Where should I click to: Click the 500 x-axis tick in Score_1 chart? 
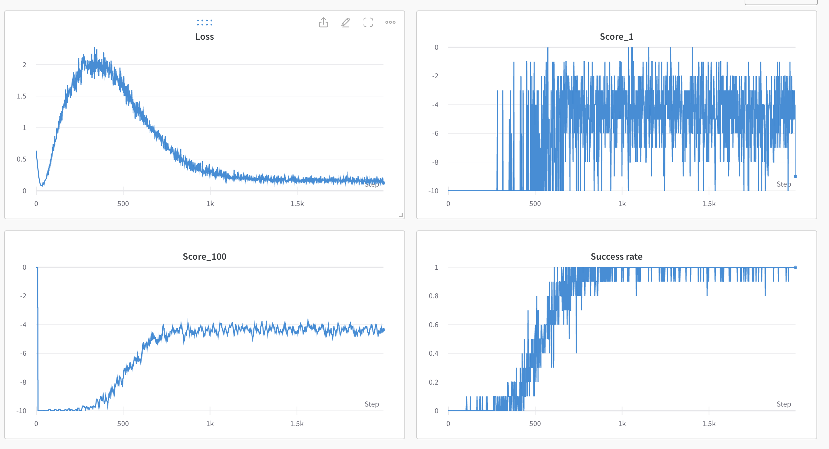(x=535, y=204)
